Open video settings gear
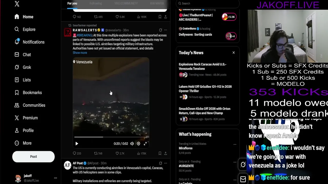 point(138,144)
